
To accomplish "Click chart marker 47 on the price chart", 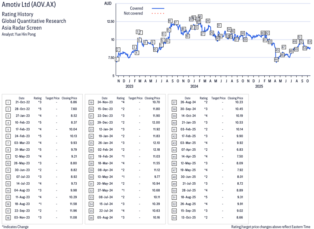I will 284,47.
